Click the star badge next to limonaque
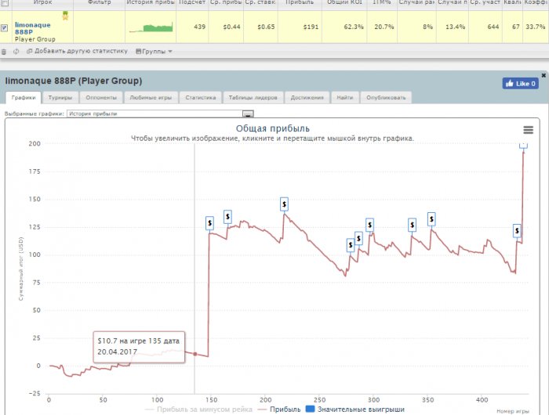549x415 pixels. pos(65,16)
